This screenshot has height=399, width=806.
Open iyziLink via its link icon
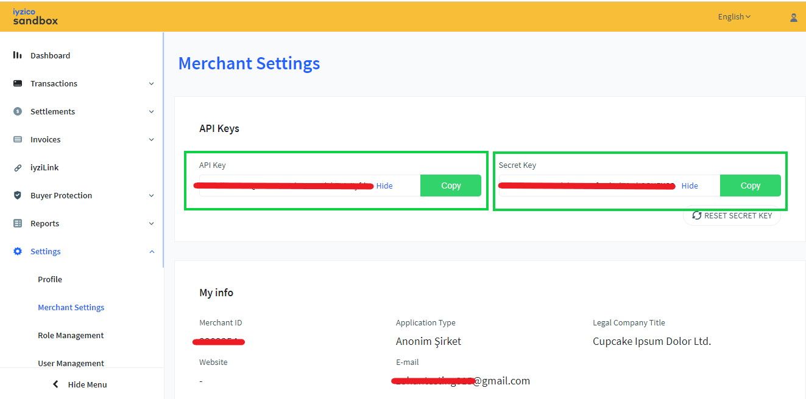coord(18,167)
